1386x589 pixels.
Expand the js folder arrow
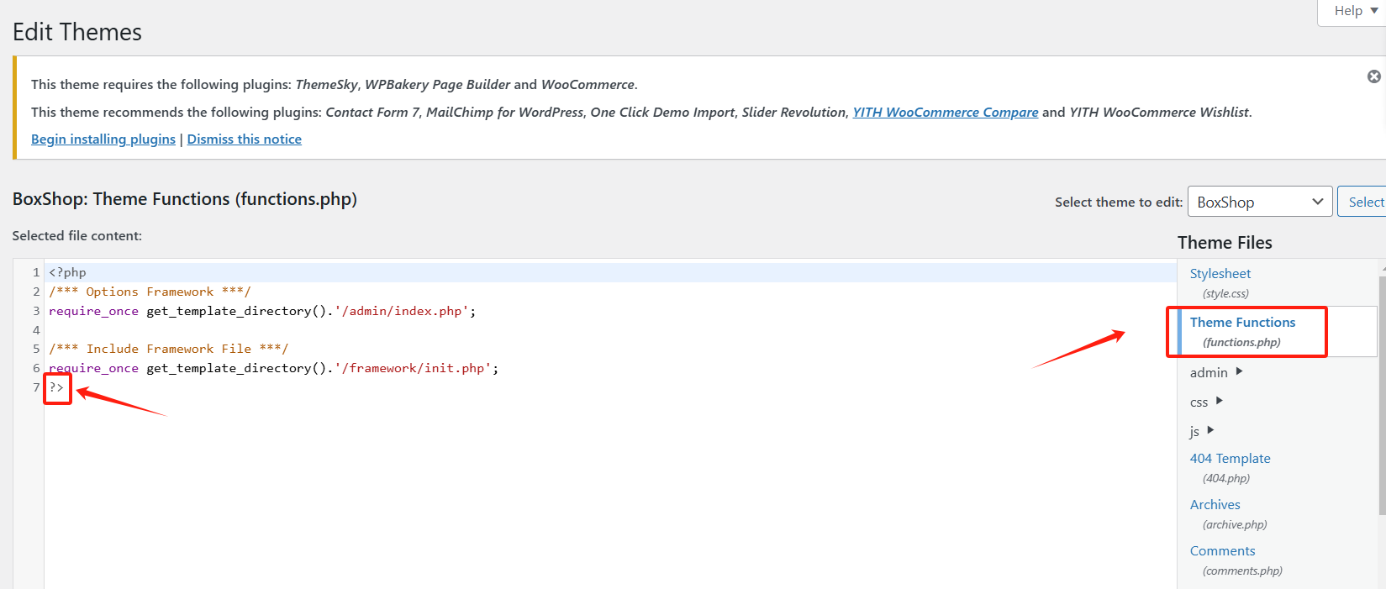[1210, 430]
